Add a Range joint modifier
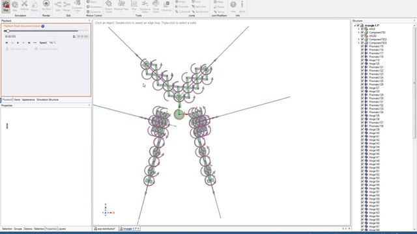Viewport: 417px width, 234px height. pyautogui.click(x=219, y=6)
